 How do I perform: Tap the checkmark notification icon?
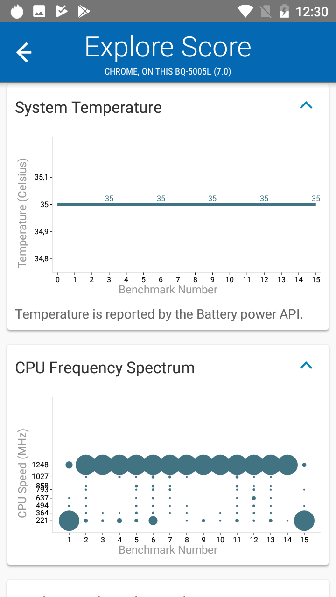click(x=62, y=11)
